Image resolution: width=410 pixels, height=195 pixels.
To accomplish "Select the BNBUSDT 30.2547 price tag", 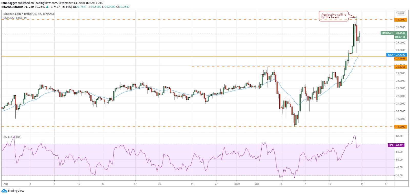I will click(x=394, y=33).
